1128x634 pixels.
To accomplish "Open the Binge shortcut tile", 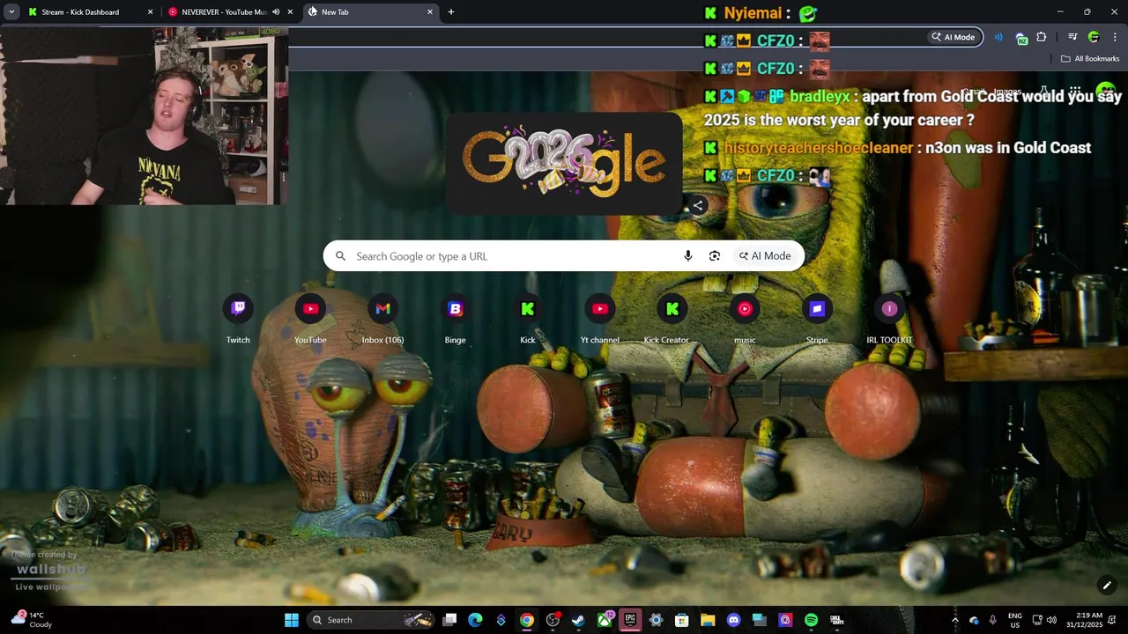I will pyautogui.click(x=455, y=320).
